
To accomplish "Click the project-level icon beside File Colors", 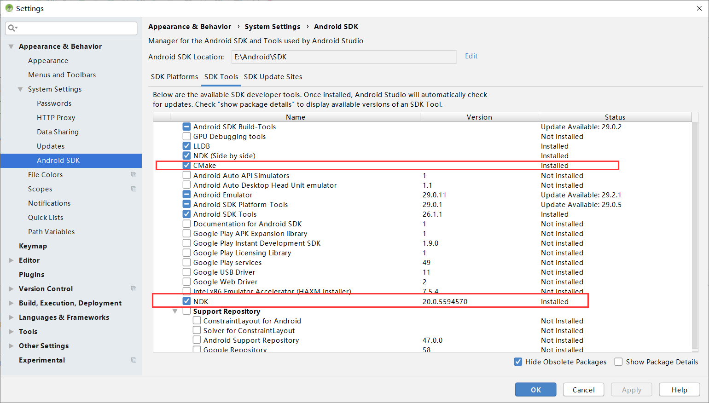I will [134, 175].
